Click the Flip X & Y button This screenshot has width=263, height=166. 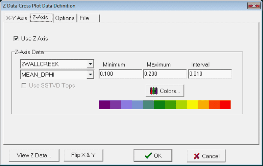tap(83, 155)
